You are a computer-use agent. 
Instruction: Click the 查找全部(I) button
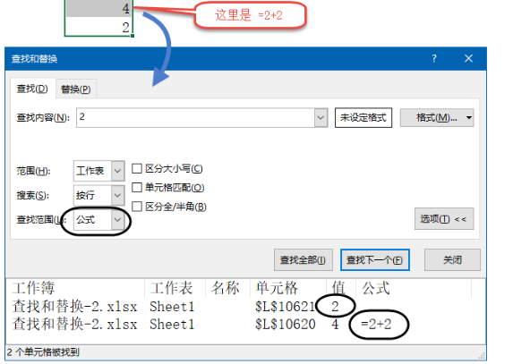pyautogui.click(x=304, y=259)
